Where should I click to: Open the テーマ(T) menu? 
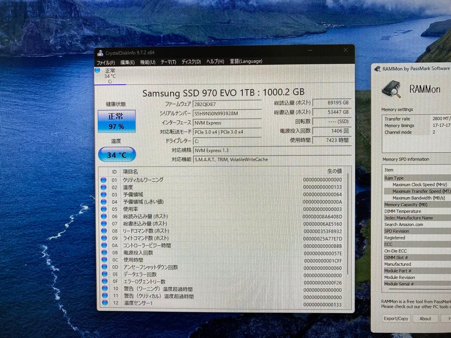(168, 62)
